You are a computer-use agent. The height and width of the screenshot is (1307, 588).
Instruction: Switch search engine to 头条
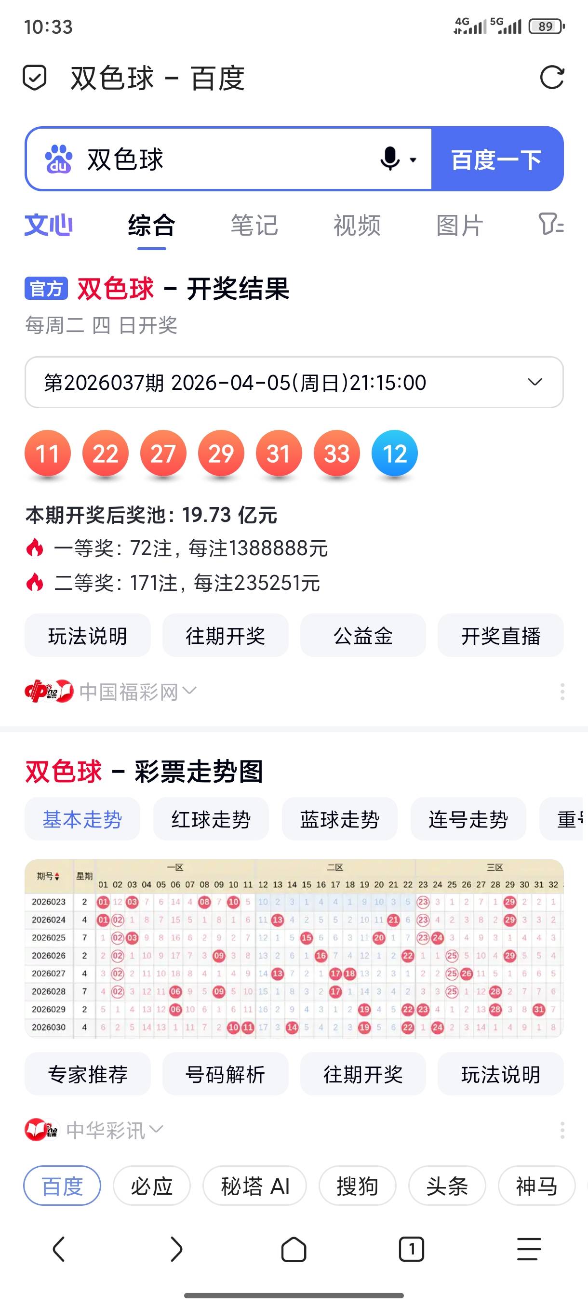point(447,1186)
